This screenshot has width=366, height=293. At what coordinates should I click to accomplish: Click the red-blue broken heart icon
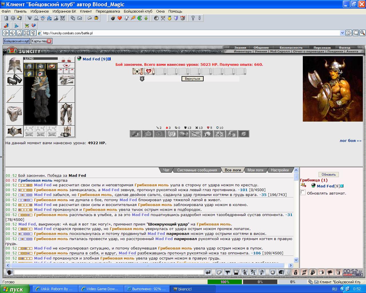click(x=33, y=25)
